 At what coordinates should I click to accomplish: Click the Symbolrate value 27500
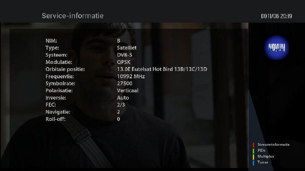coord(125,84)
